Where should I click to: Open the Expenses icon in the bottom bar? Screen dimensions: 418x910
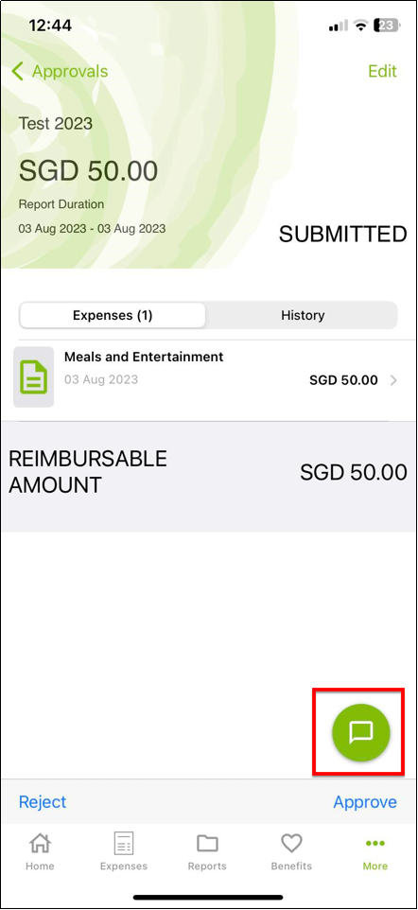(x=124, y=843)
